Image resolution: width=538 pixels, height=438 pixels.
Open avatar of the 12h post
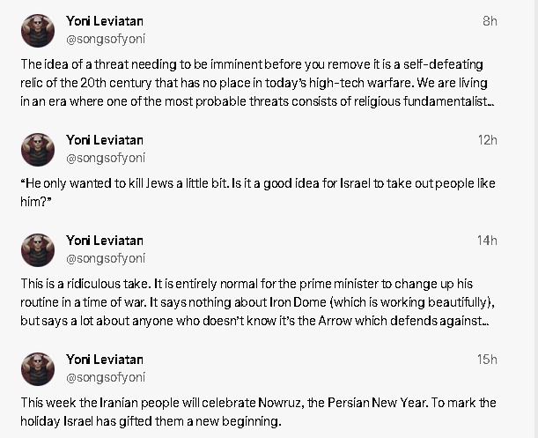pos(38,150)
